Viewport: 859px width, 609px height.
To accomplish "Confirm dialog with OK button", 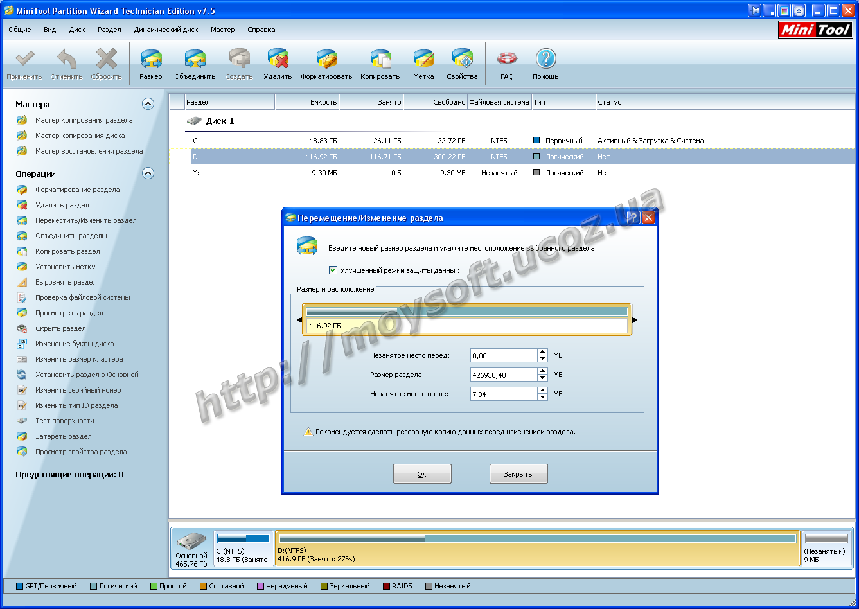I will click(x=422, y=474).
